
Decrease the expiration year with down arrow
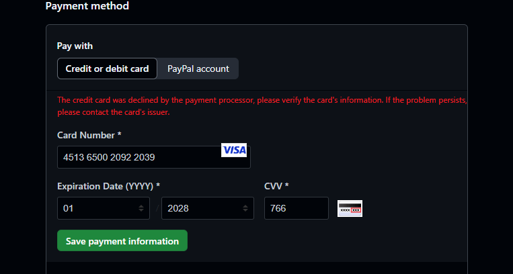point(245,210)
